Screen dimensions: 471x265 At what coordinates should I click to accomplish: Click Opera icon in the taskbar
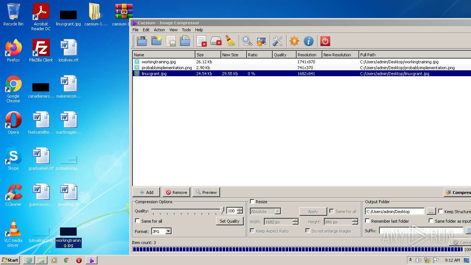(x=79, y=260)
